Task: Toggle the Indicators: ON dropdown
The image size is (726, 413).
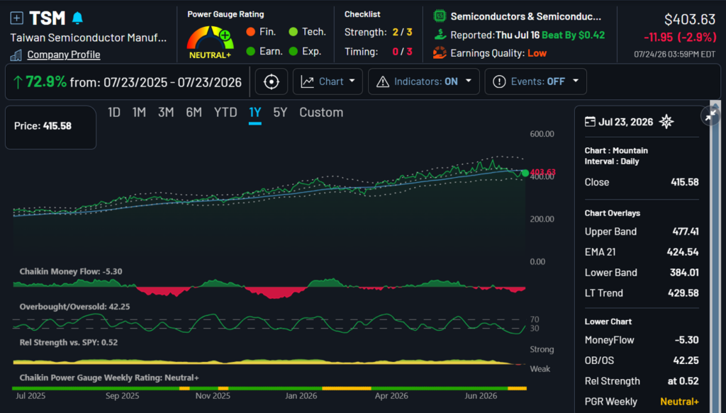Action: click(x=424, y=82)
